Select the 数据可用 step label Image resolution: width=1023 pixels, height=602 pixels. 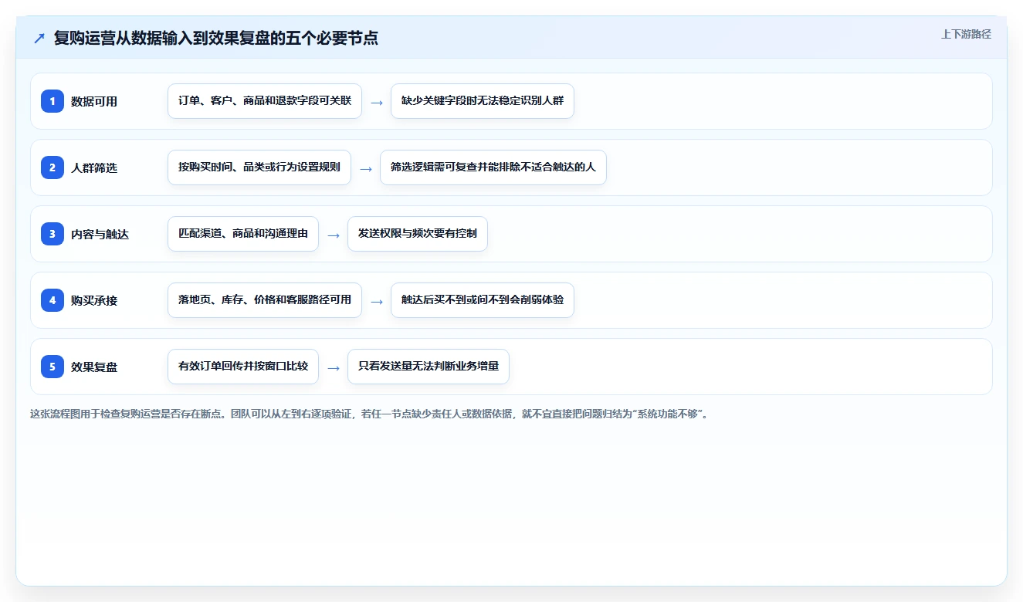(x=94, y=101)
